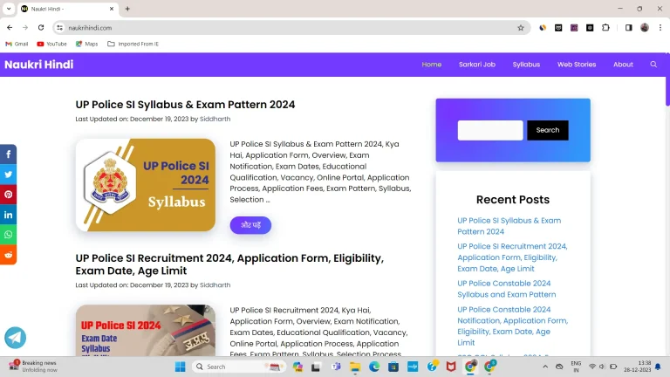Open the Syllabus menu item
Image resolution: width=670 pixels, height=377 pixels.
tap(526, 65)
